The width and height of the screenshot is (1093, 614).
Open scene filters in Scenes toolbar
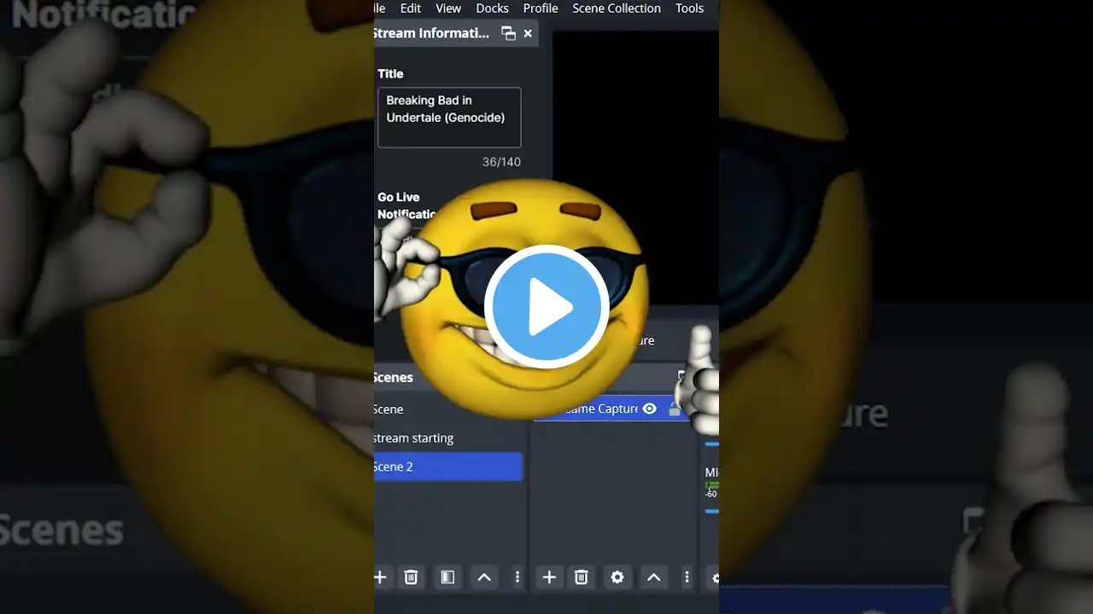point(447,577)
